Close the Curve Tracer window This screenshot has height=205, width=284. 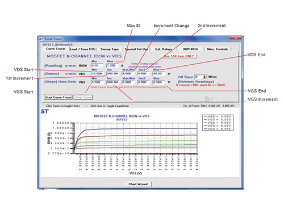point(236,38)
